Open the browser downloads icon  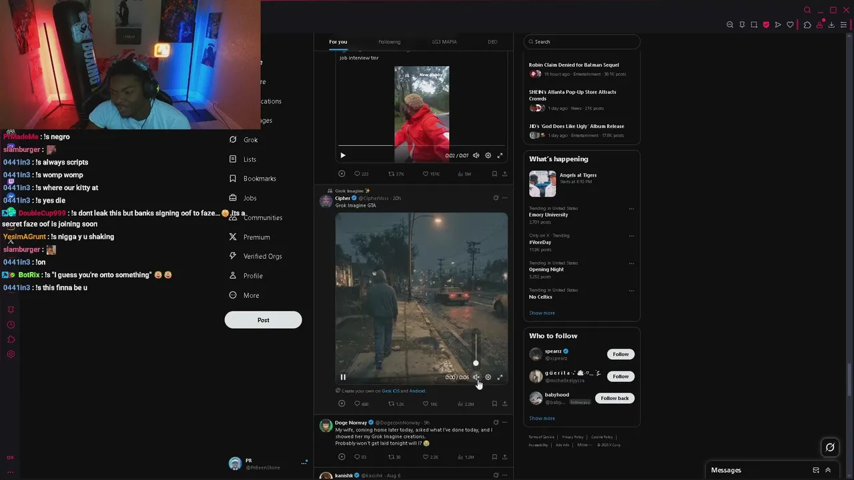(832, 25)
